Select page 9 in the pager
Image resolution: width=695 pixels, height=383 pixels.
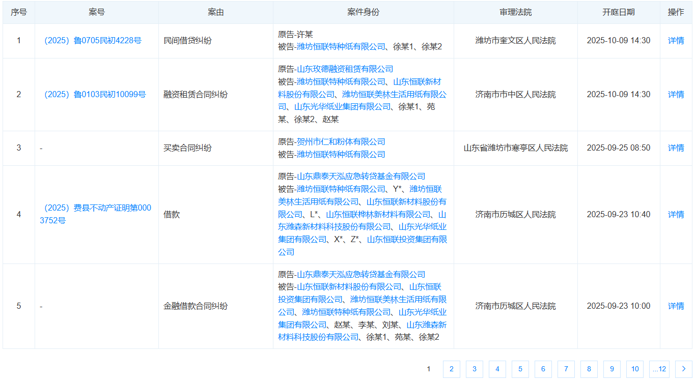[x=612, y=369]
